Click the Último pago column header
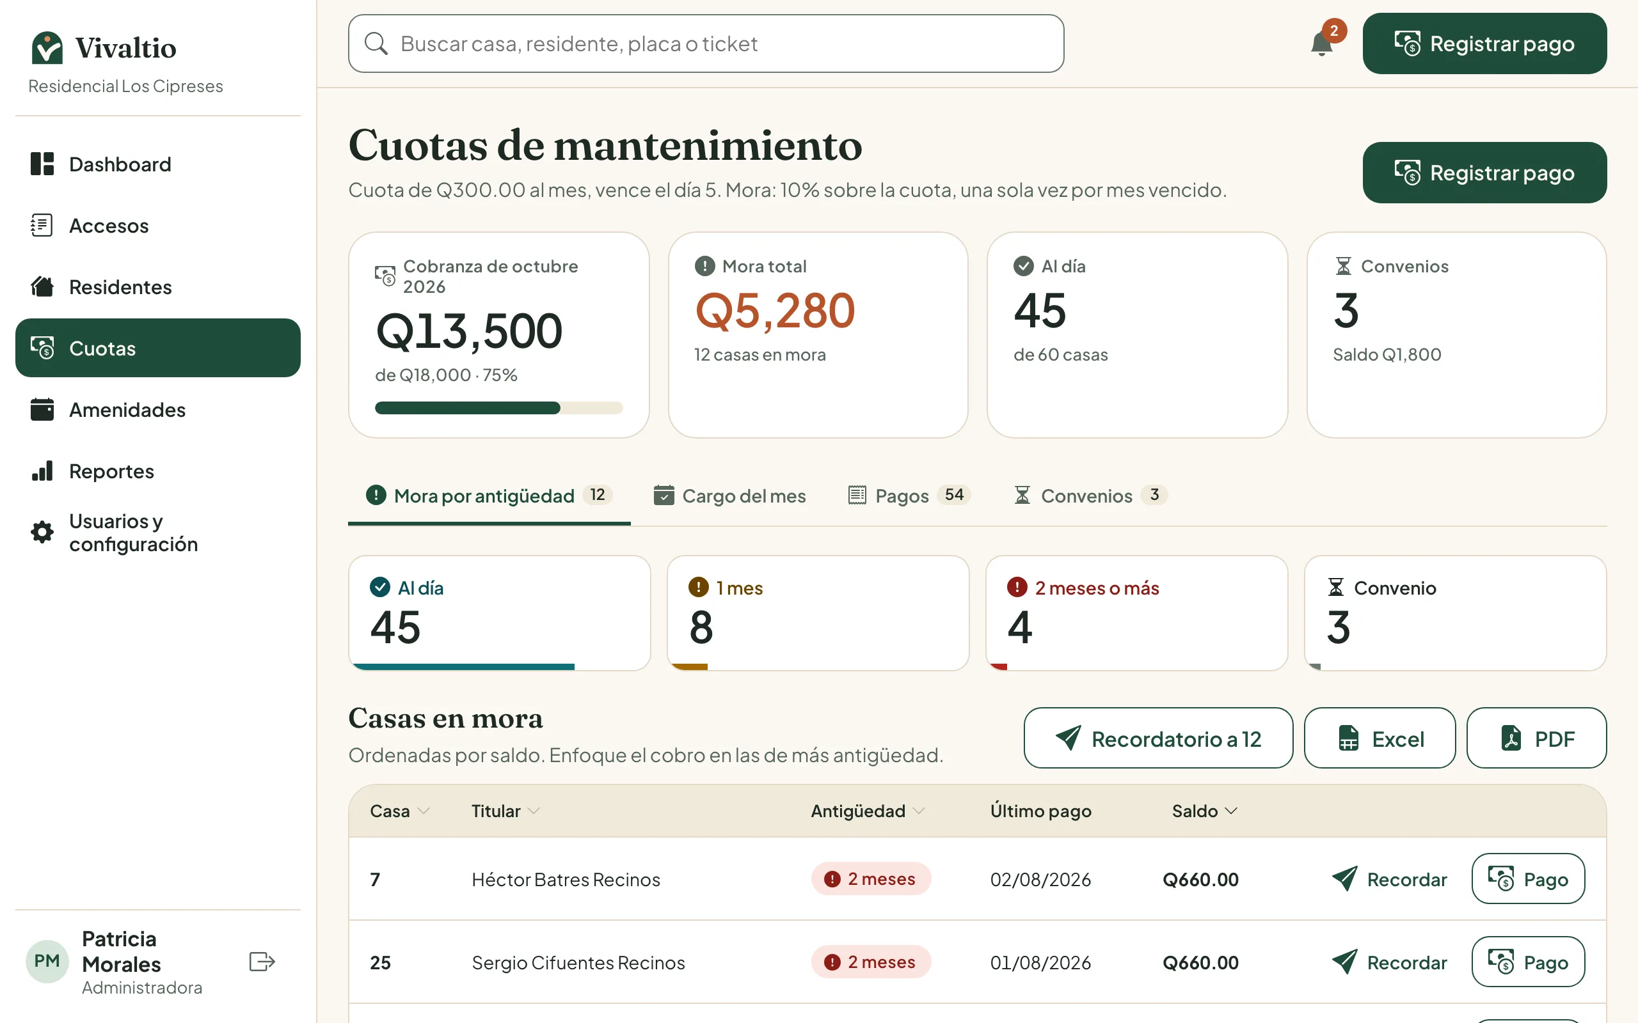This screenshot has height=1023, width=1638. click(x=1040, y=811)
